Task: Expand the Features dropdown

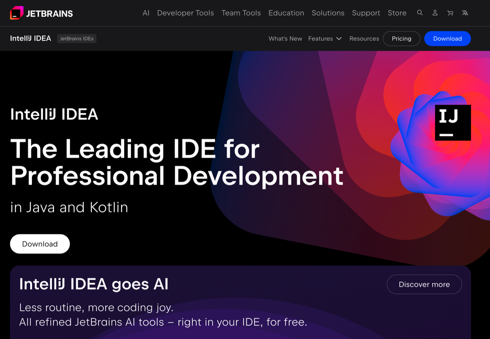Action: [x=325, y=38]
